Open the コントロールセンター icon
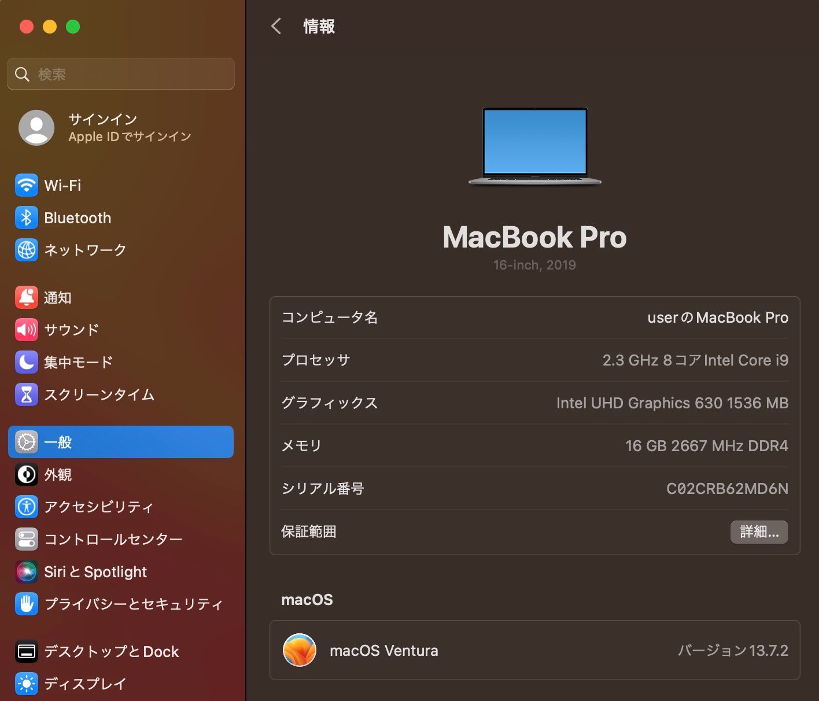Screen dimensions: 819x701 tap(27, 539)
